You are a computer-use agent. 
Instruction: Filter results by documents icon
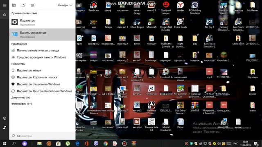coord(23,5)
